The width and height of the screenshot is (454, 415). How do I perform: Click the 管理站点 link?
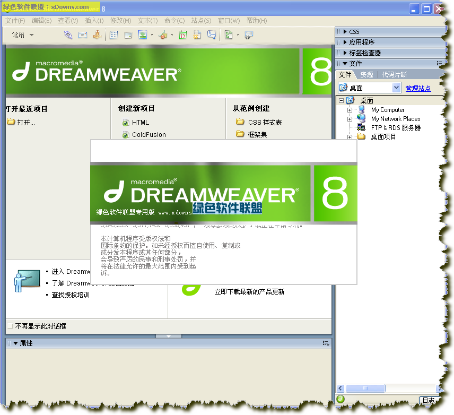tap(418, 89)
